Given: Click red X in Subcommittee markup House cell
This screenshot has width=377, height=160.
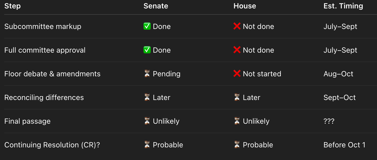Looking at the screenshot, I should tap(237, 26).
